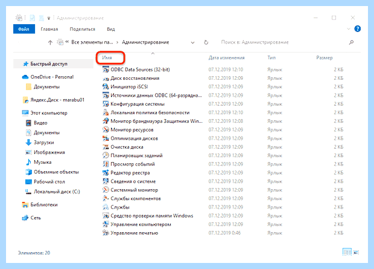374x269 pixels.
Task: Click the Сведения о системе icon
Action: pos(106,181)
